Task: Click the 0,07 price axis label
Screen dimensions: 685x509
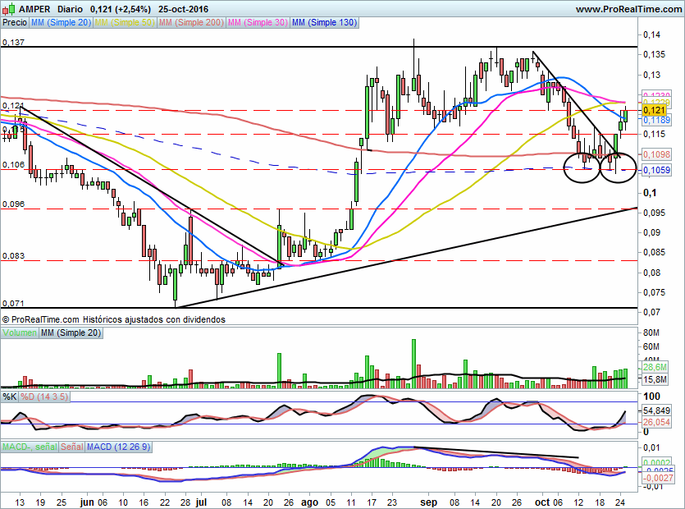Action: click(652, 312)
